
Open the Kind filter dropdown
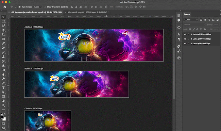point(191,20)
